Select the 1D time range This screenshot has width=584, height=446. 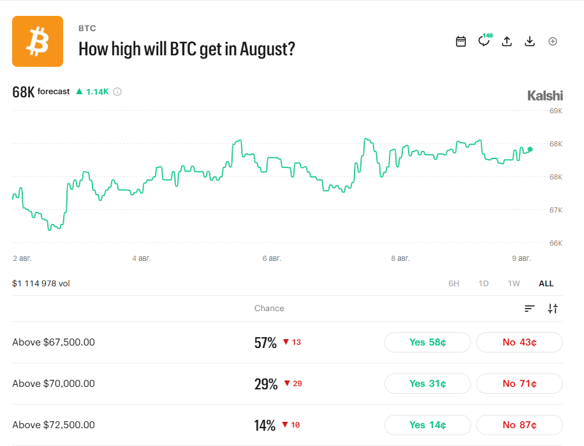click(483, 284)
